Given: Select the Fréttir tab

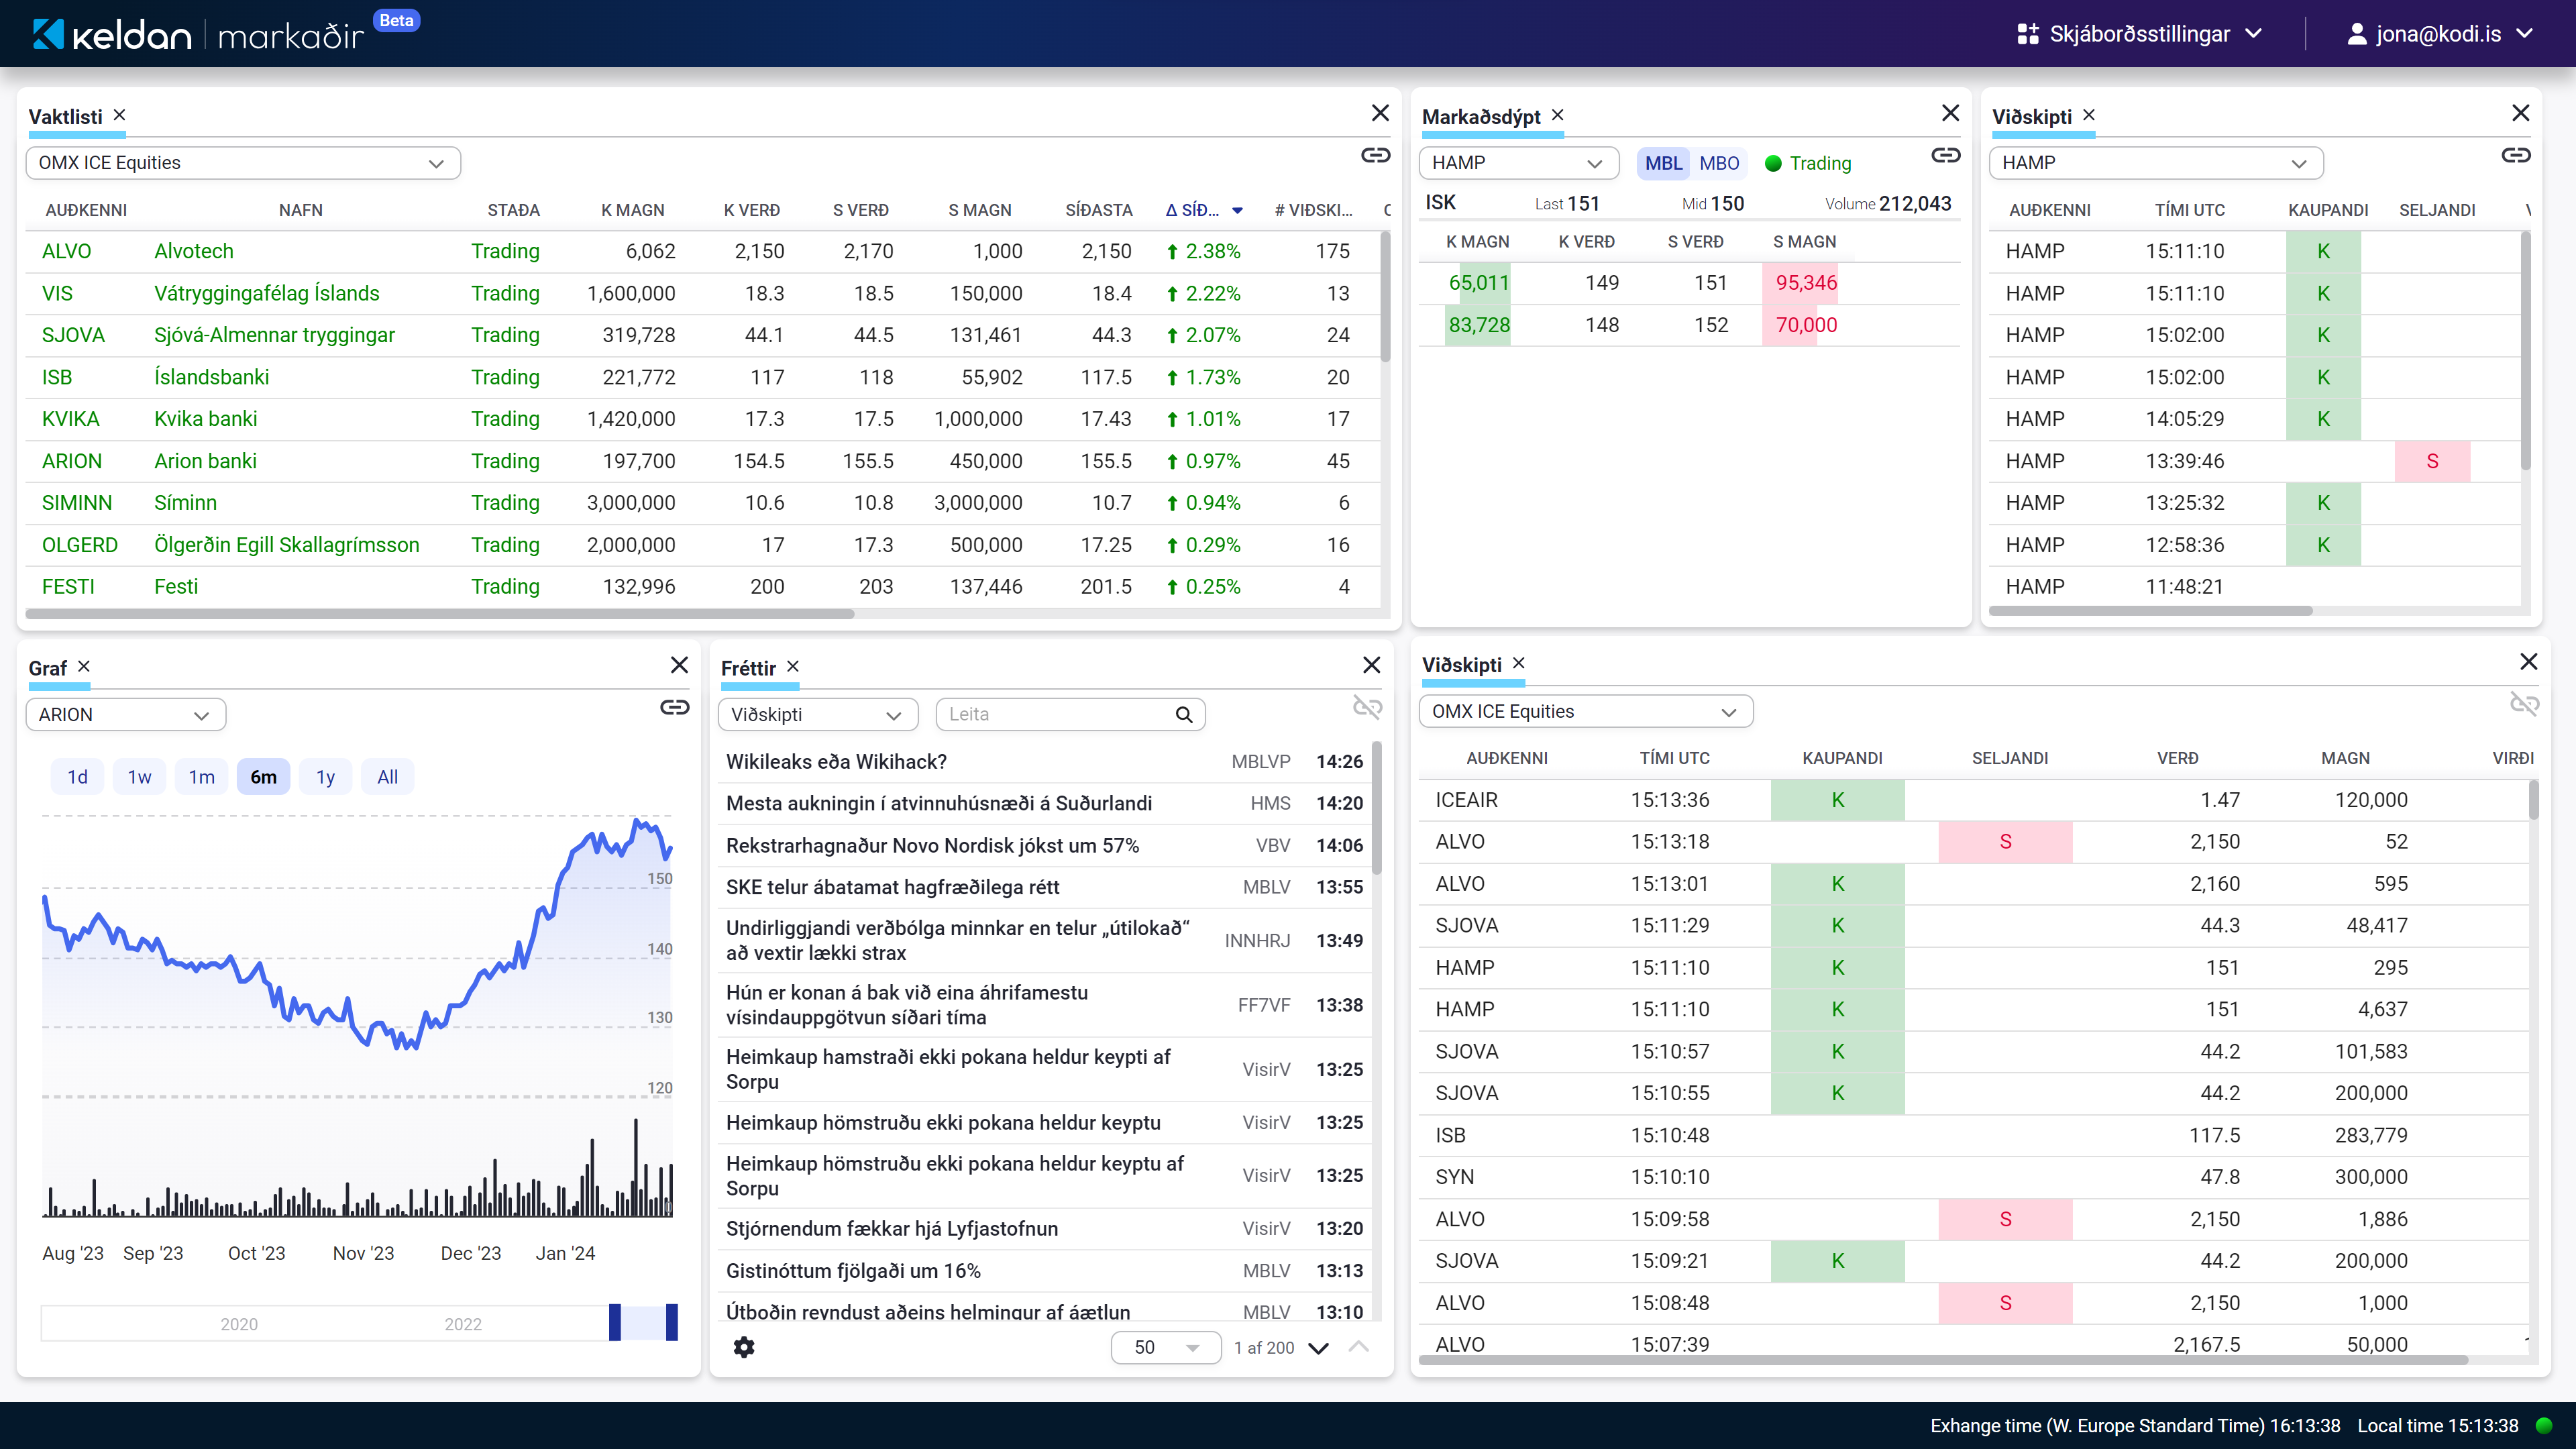Looking at the screenshot, I should [x=748, y=668].
